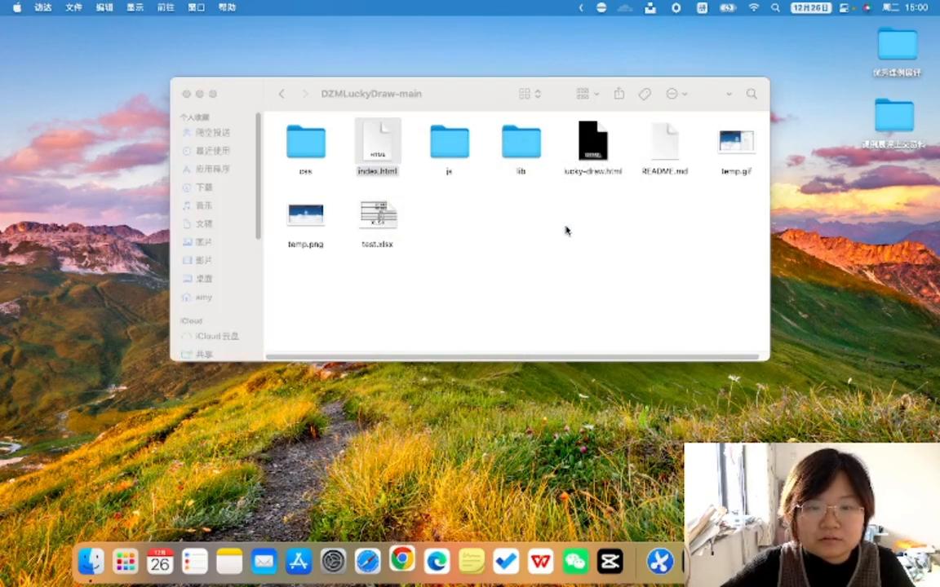Click the Wi-Fi status icon in menu bar
This screenshot has width=940, height=587.
click(x=754, y=7)
